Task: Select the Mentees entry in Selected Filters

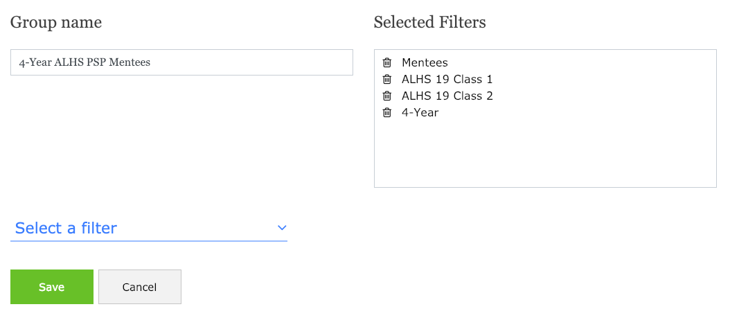Action: point(425,62)
